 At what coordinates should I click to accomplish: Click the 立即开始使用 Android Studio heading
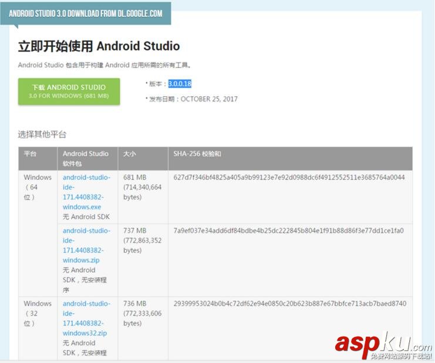99,46
